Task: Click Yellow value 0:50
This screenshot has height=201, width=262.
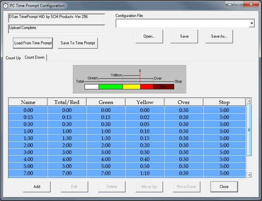Action: point(145,166)
